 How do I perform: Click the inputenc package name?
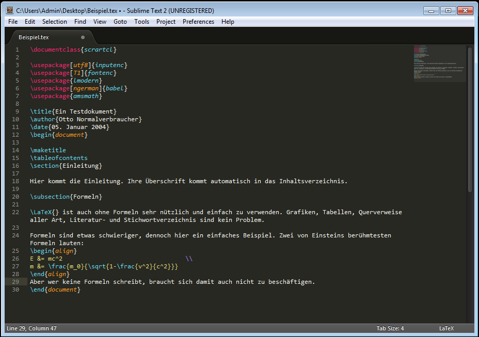tap(109, 65)
